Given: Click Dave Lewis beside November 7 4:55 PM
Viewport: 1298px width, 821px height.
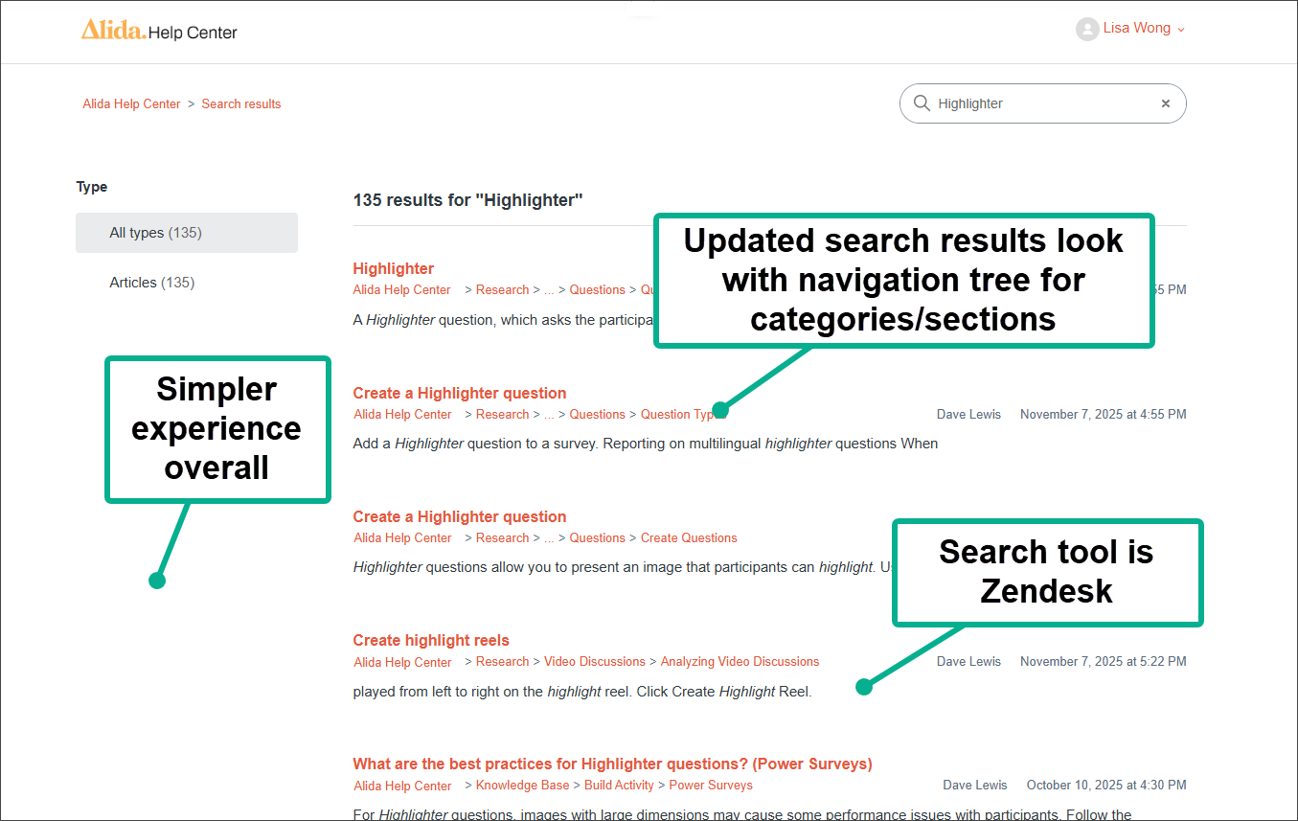Looking at the screenshot, I should point(968,414).
